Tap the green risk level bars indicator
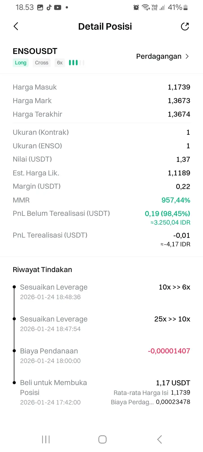Image resolution: width=203 pixels, height=452 pixels. [76, 62]
